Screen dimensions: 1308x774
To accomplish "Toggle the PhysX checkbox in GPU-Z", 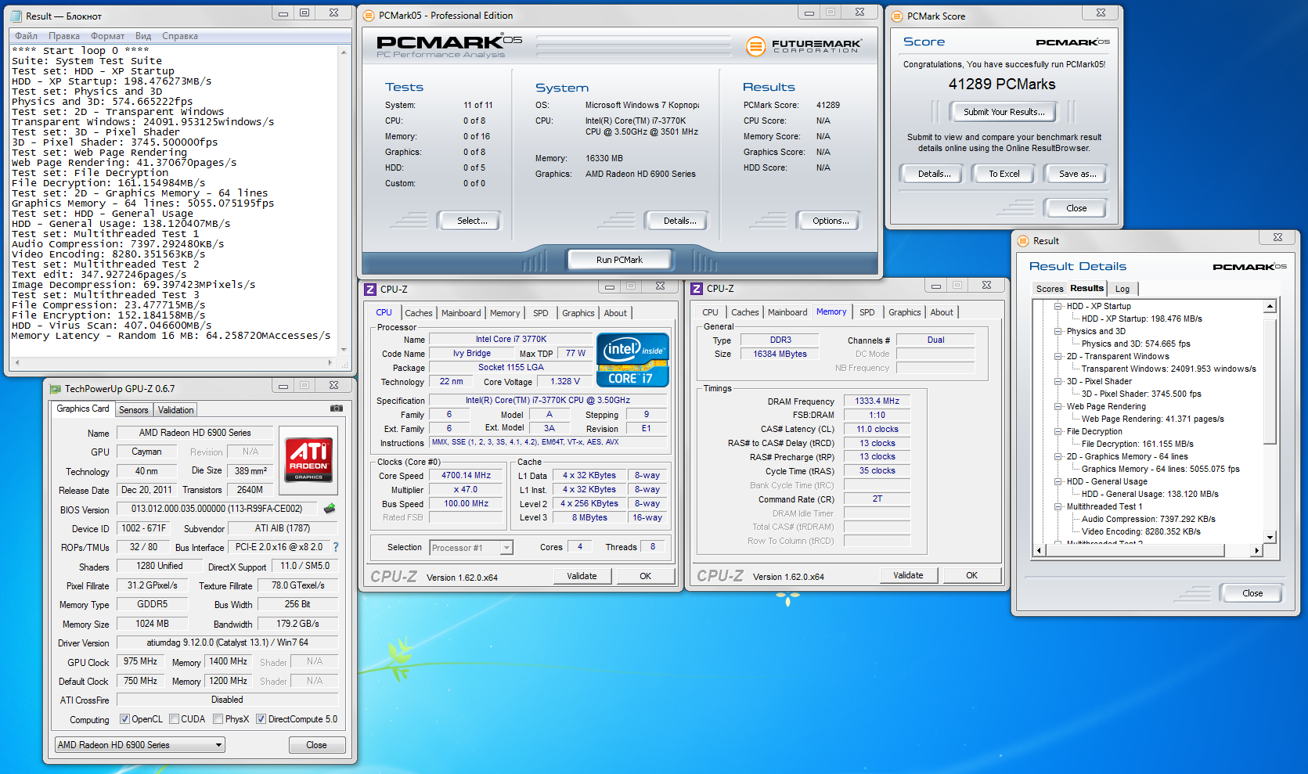I will pos(218,719).
